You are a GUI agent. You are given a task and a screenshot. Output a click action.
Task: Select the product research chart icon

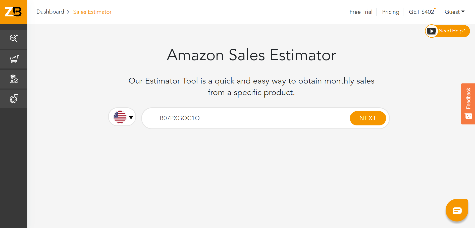[14, 39]
